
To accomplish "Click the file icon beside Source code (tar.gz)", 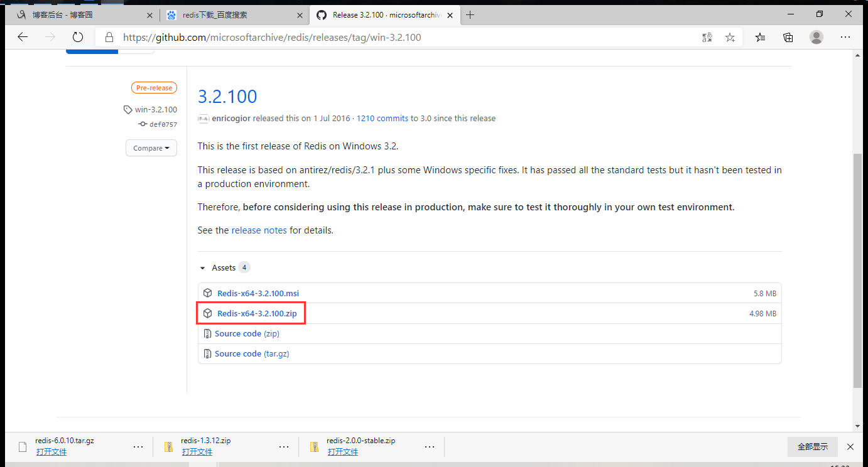I will coord(208,354).
